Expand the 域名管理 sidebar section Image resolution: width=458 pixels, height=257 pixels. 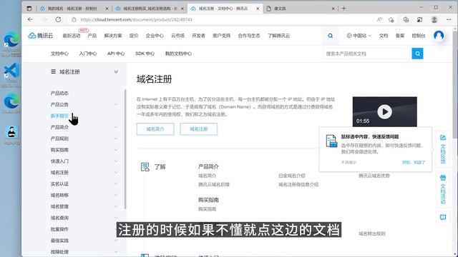(116, 206)
